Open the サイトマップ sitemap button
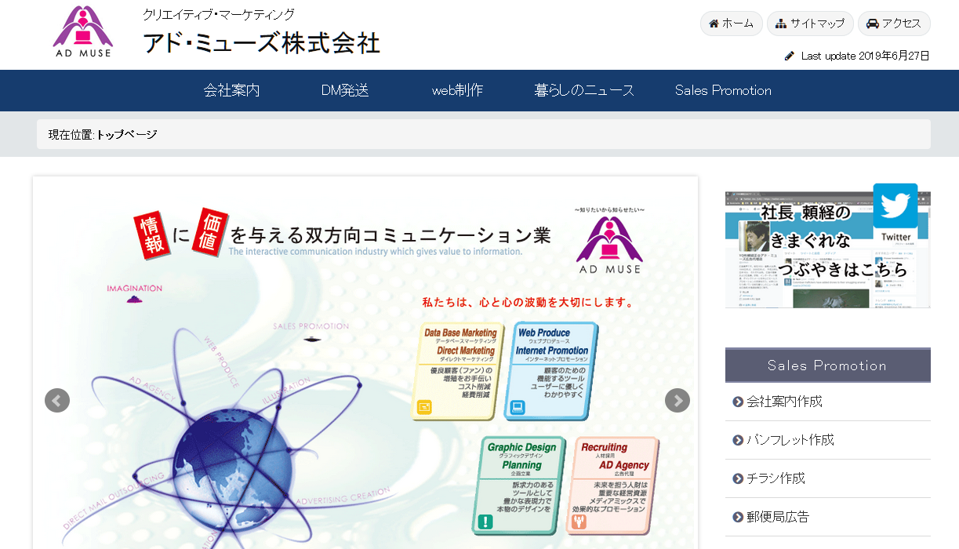959x549 pixels. [810, 24]
